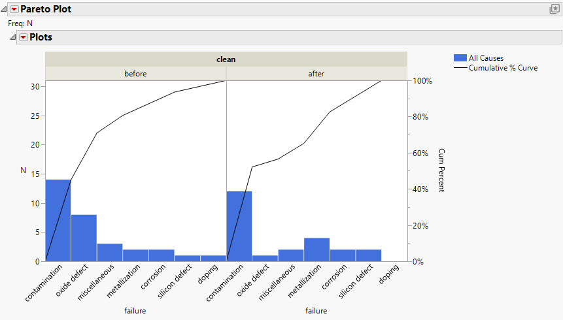
Task: Click the 'clean' group header
Action: (x=226, y=59)
